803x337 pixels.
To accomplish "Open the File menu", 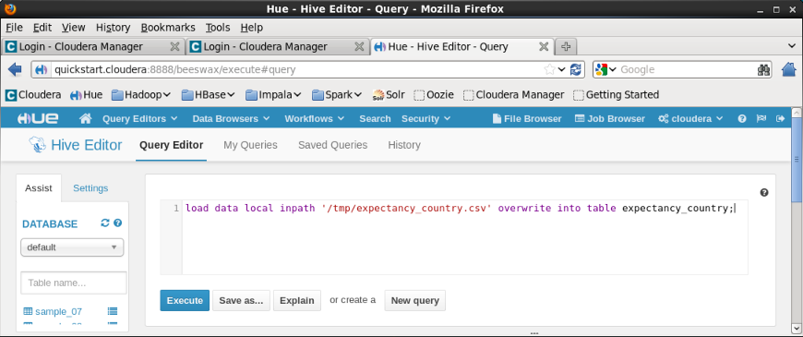I will tap(14, 28).
